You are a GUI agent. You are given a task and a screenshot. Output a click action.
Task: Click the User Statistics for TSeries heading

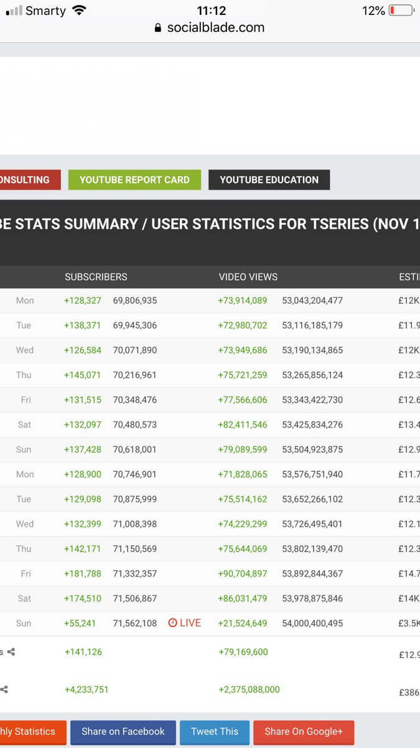(x=210, y=224)
